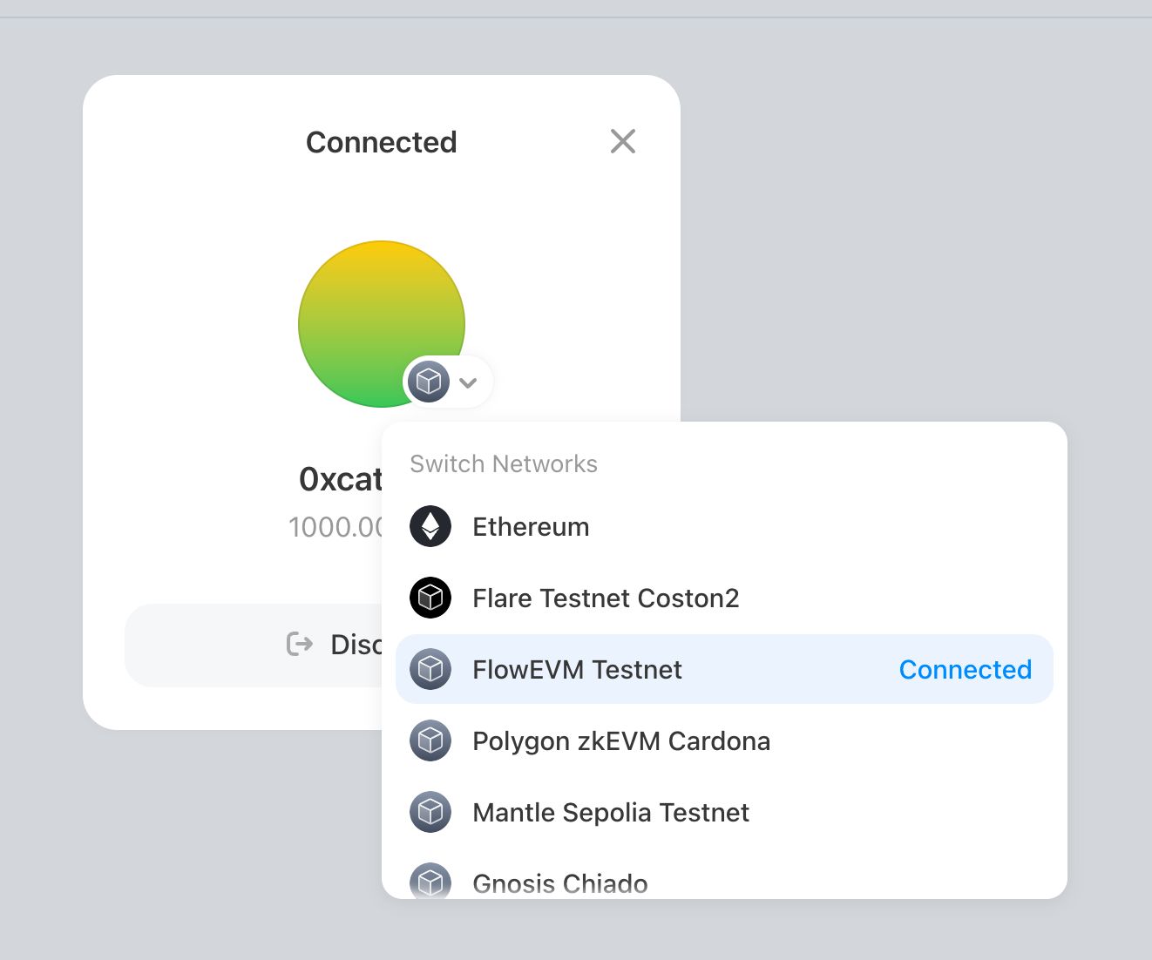Image resolution: width=1152 pixels, height=960 pixels.
Task: Click the Disconnect button
Action: pyautogui.click(x=254, y=646)
